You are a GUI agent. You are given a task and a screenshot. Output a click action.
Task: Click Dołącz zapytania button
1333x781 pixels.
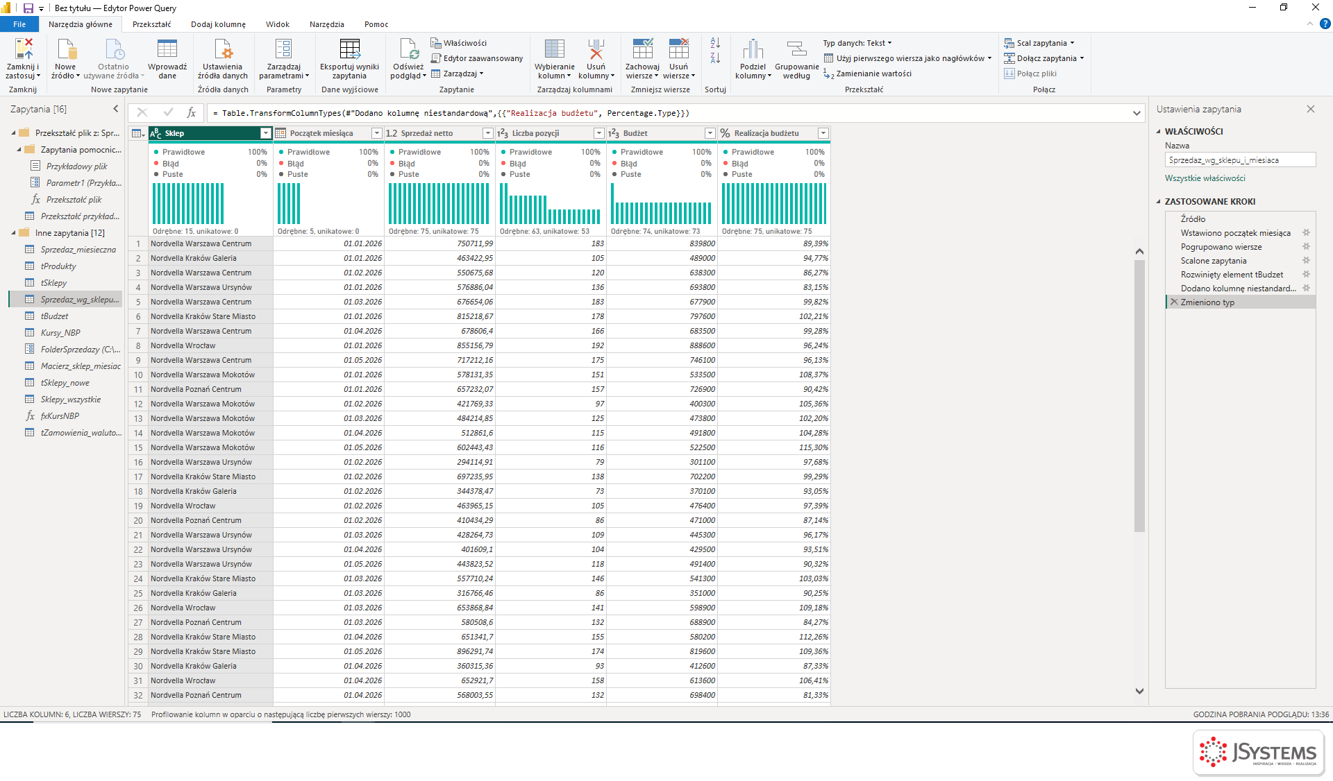1043,58
